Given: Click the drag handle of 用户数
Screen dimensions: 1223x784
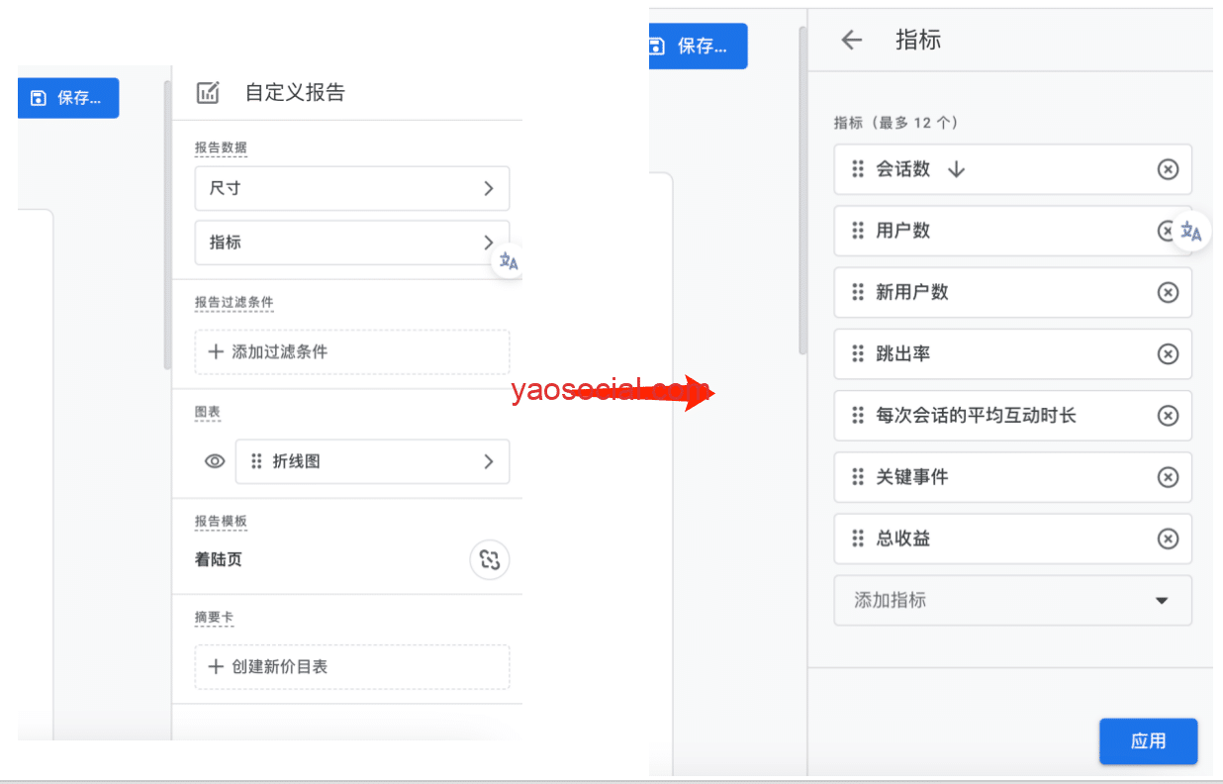Looking at the screenshot, I should (x=858, y=231).
